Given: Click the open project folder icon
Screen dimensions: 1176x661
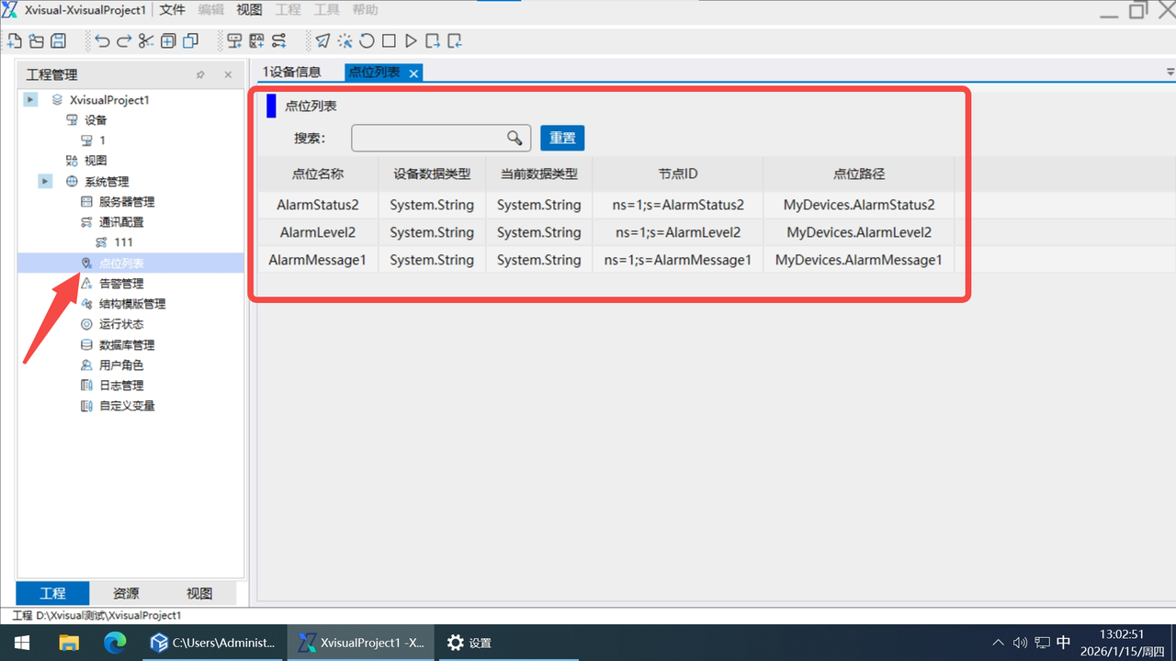Looking at the screenshot, I should tap(37, 40).
